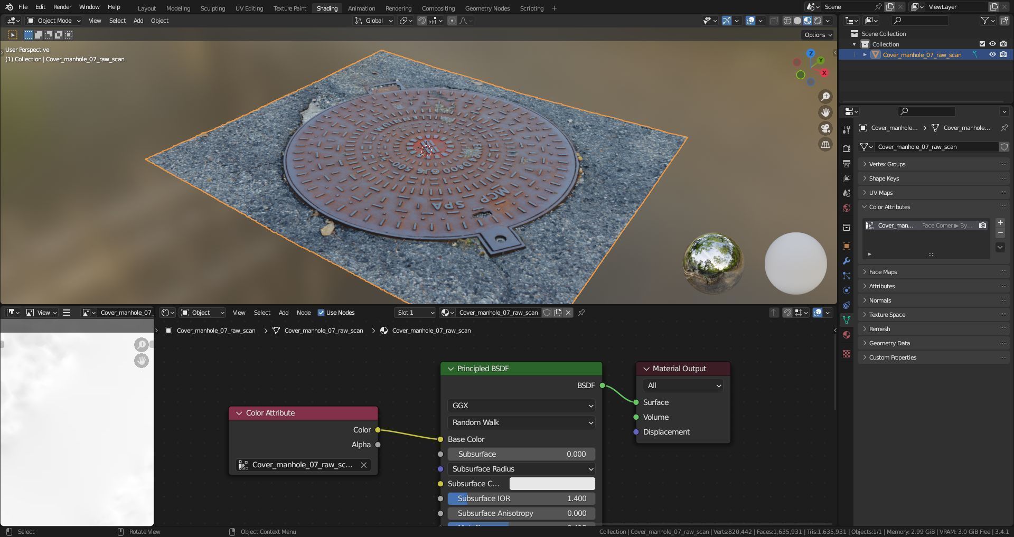1014x537 pixels.
Task: Open the Particles properties tab
Action: 847,276
